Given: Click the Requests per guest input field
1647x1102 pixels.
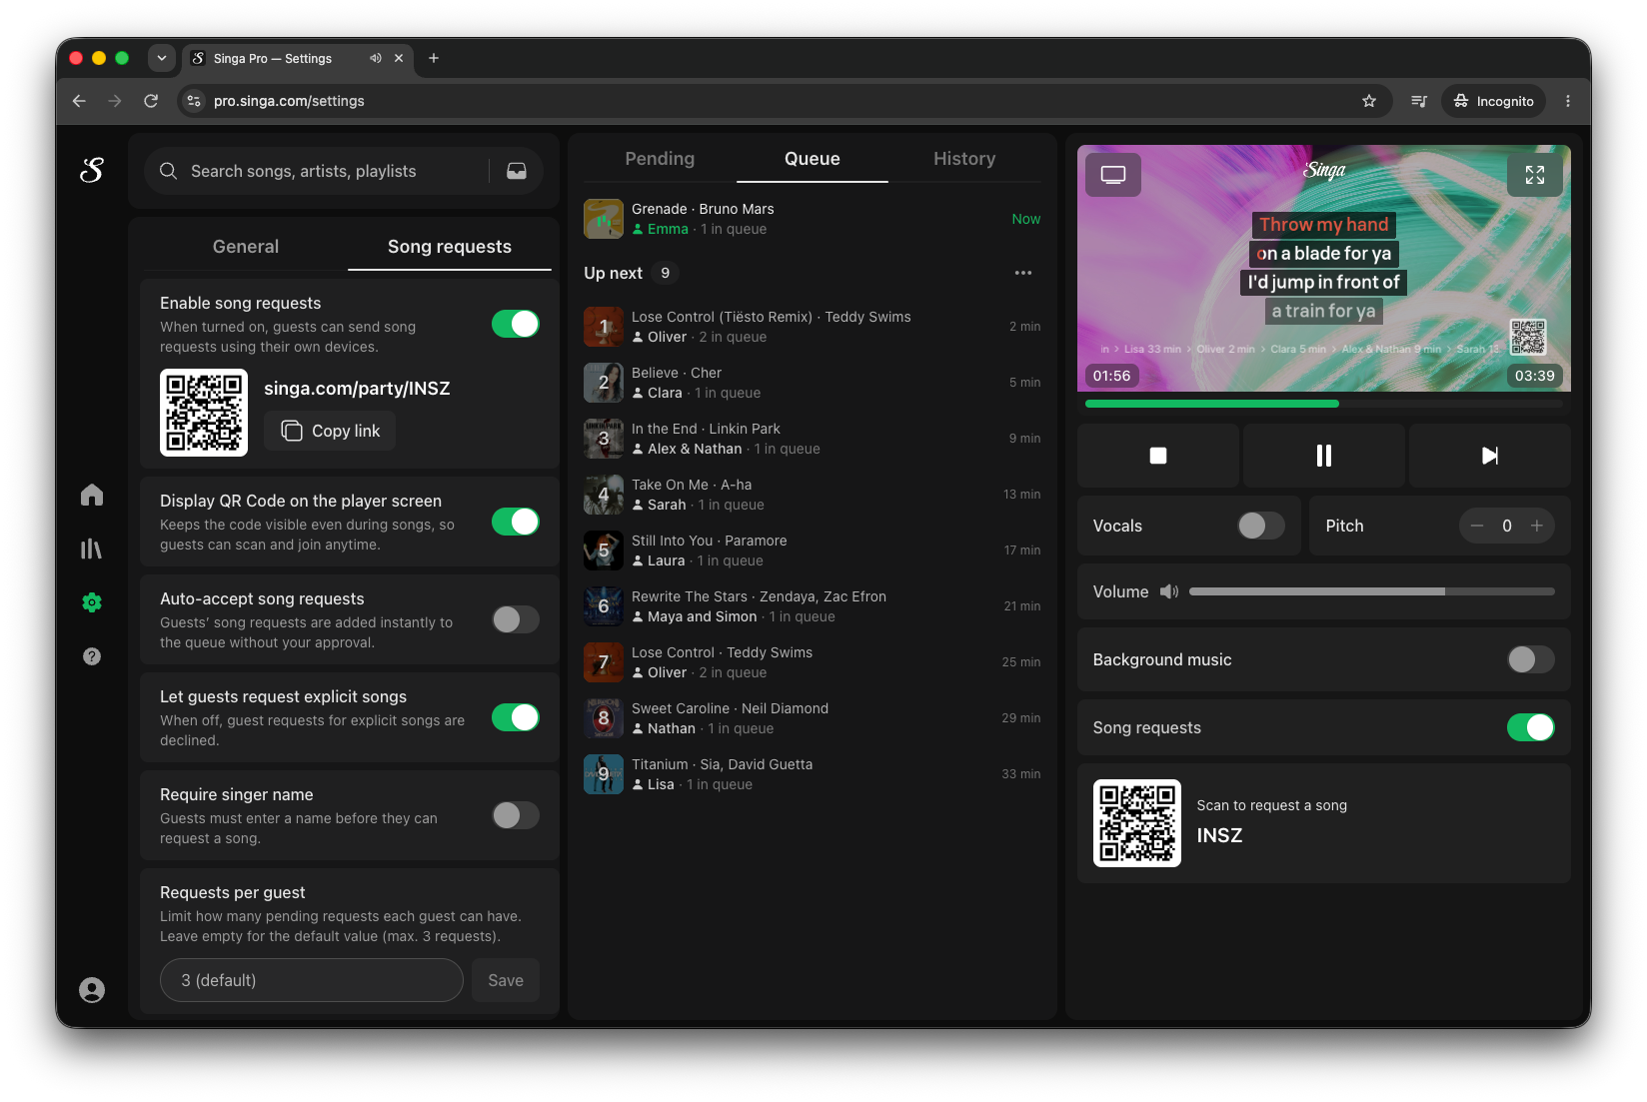Looking at the screenshot, I should pyautogui.click(x=312, y=980).
